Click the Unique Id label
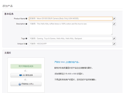This screenshot has height=93, width=123. [21, 44]
